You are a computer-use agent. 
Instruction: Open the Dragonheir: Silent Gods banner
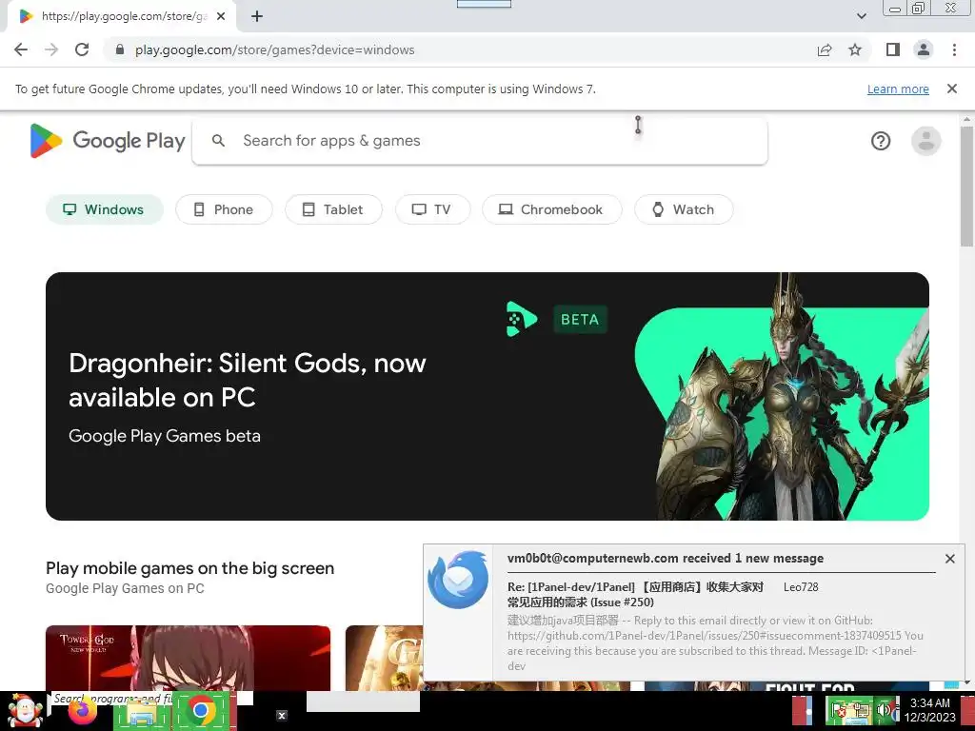(487, 396)
